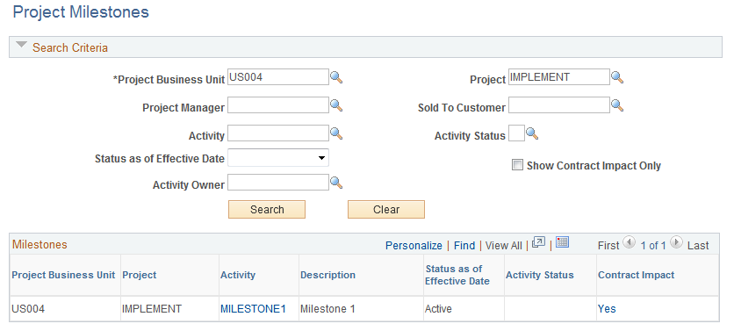Collapse the Search Criteria section
The height and width of the screenshot is (331, 734).
click(x=21, y=46)
